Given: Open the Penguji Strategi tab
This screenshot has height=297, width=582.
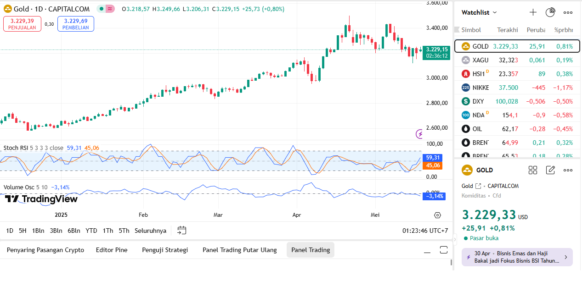Looking at the screenshot, I should [165, 250].
